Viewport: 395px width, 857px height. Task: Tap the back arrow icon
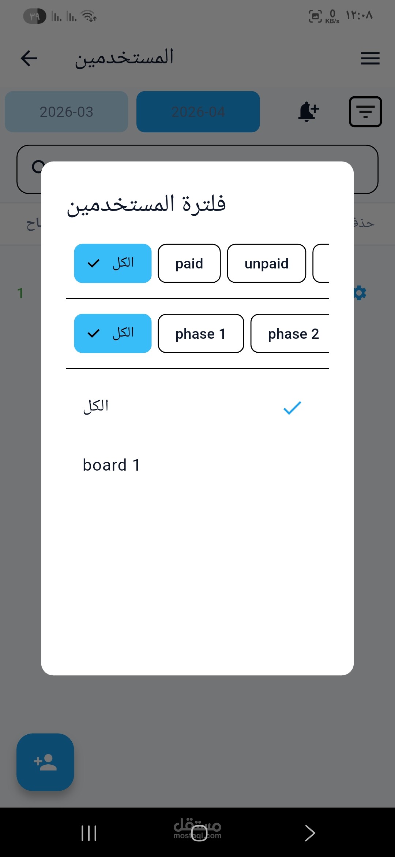[29, 58]
